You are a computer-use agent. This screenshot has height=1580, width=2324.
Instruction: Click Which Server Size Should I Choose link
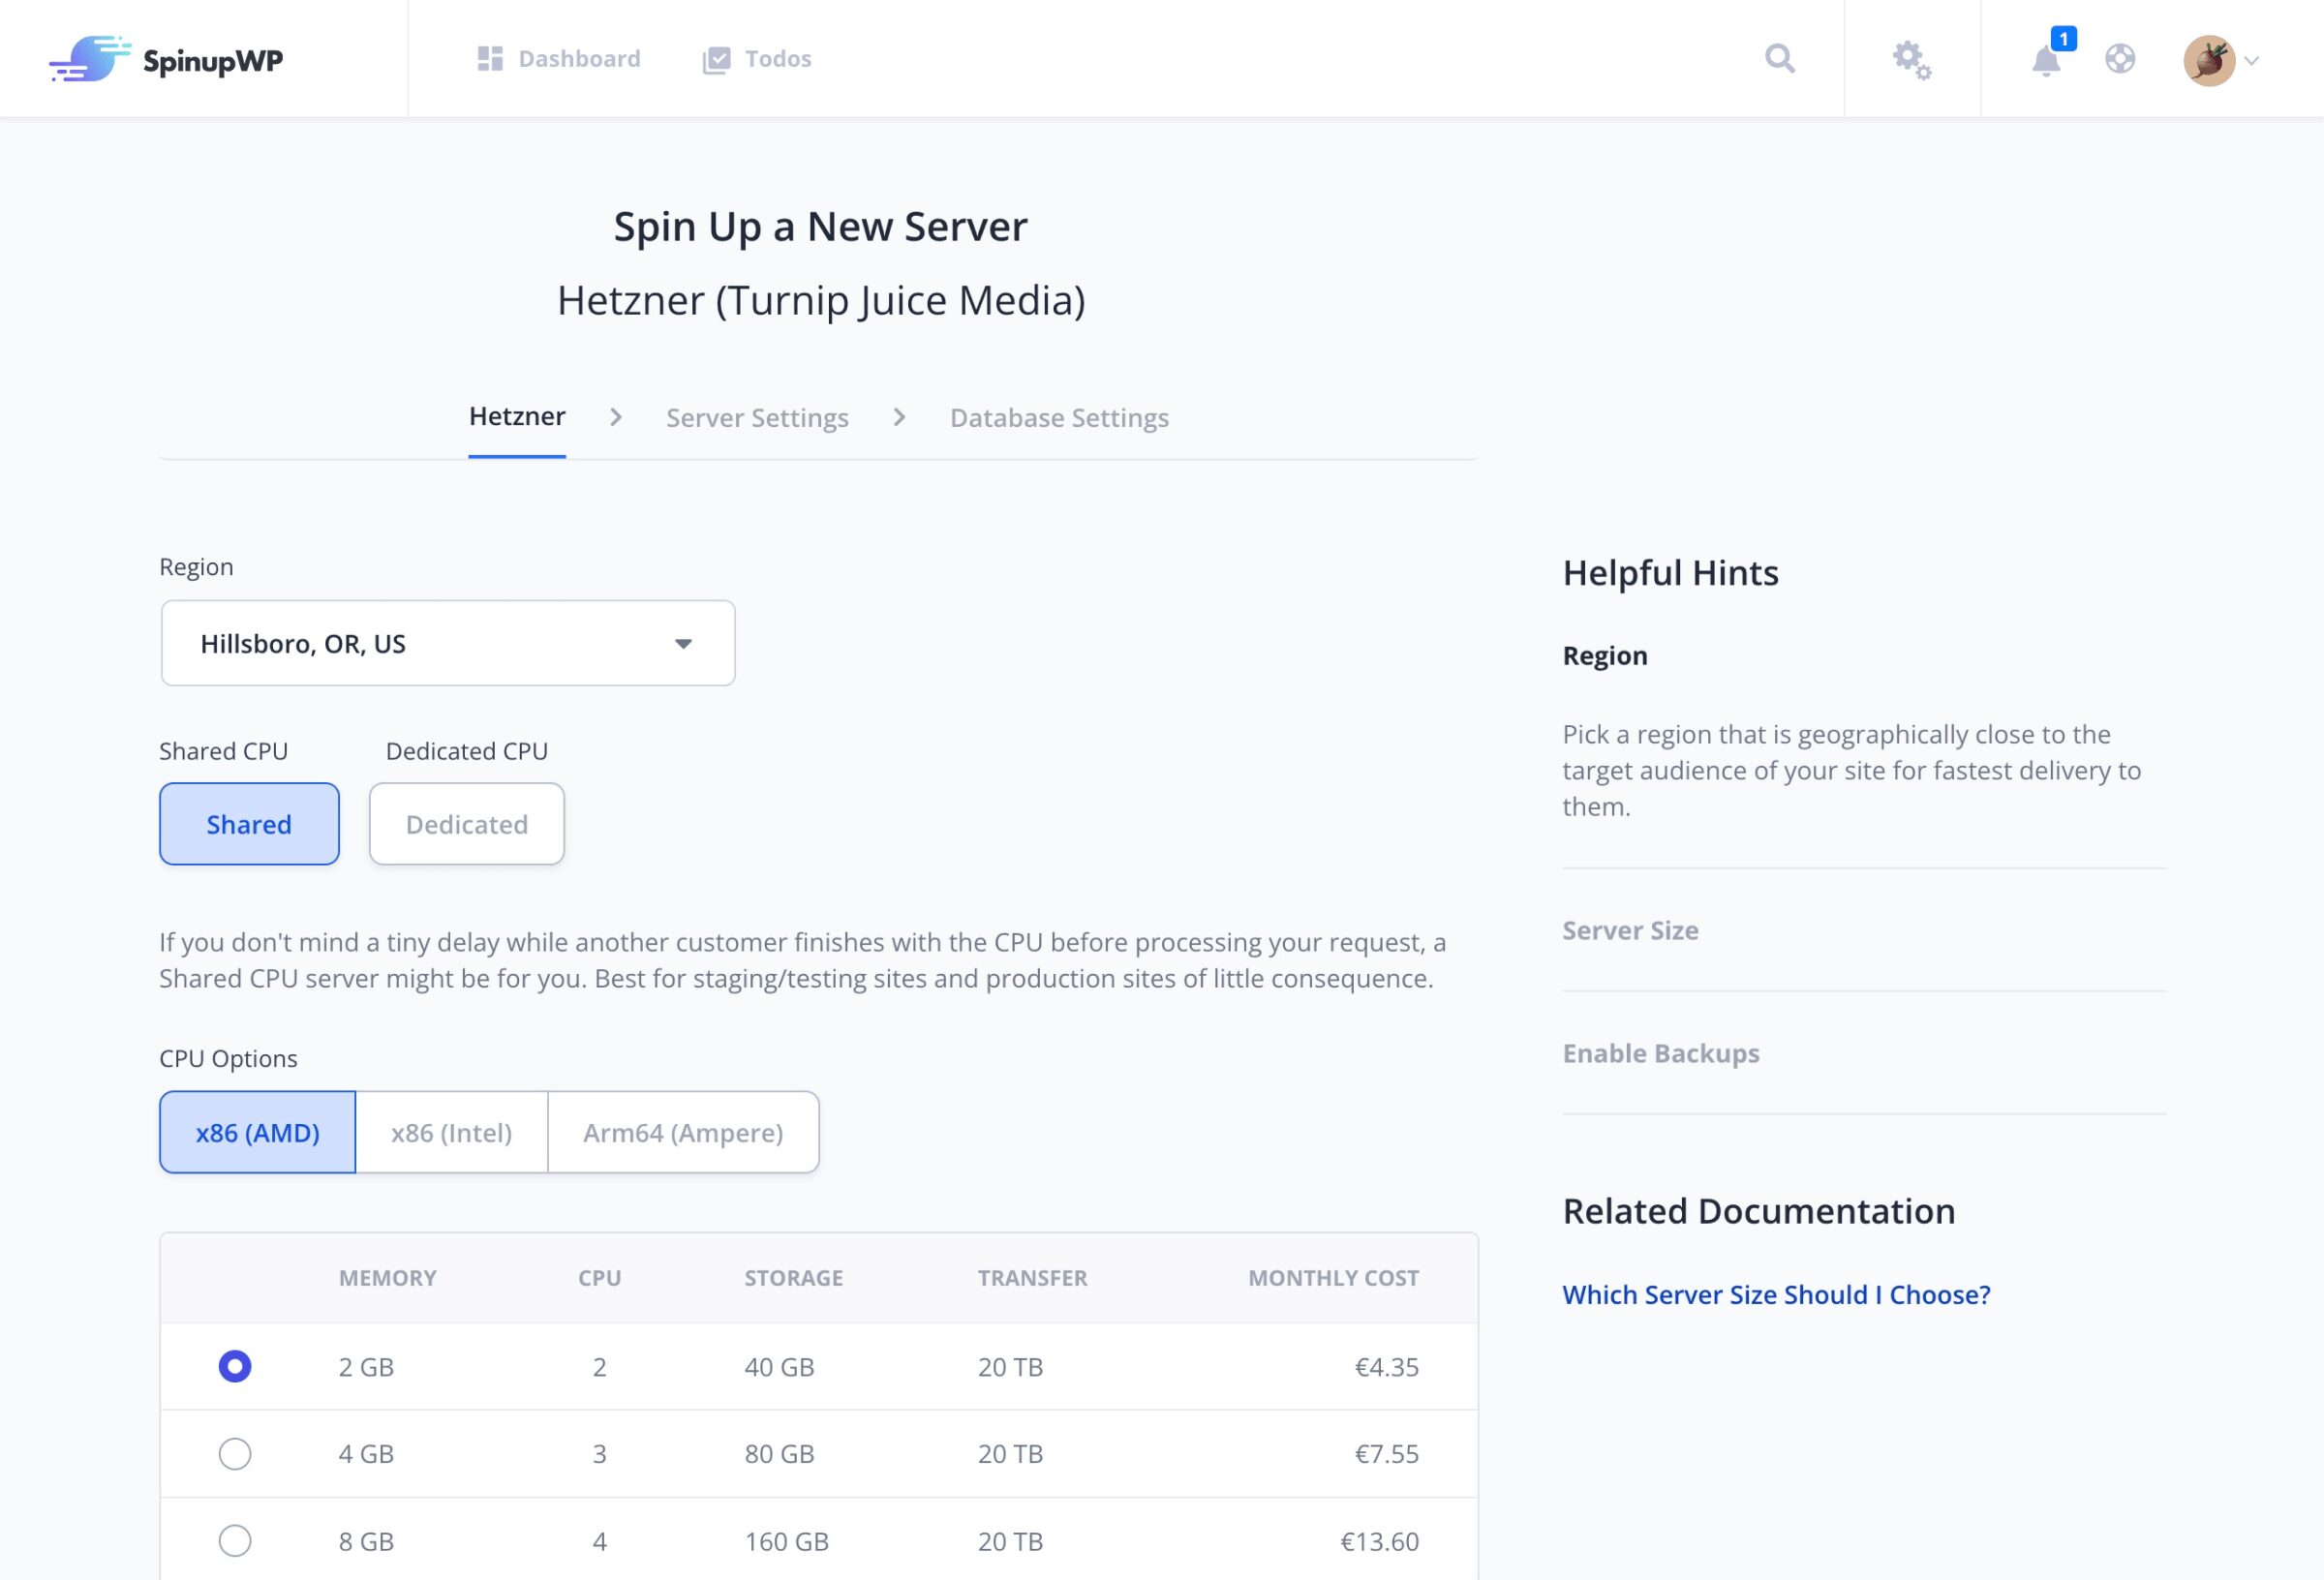tap(1776, 1292)
